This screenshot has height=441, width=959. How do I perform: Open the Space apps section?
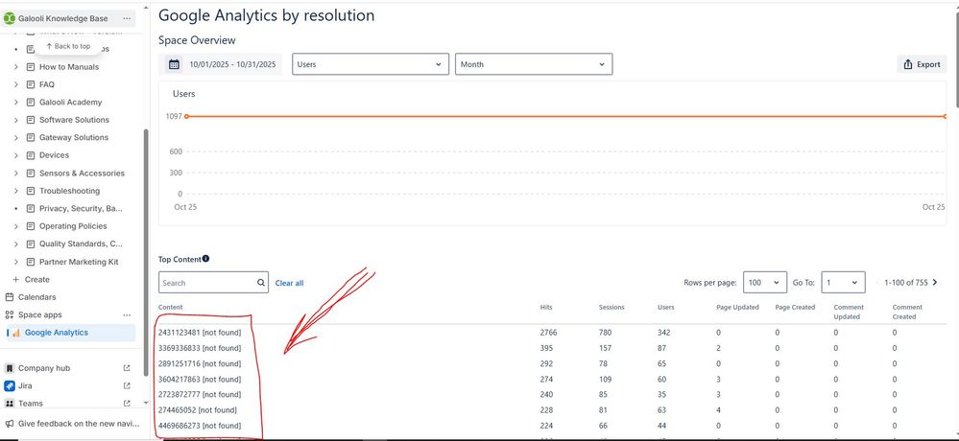coord(39,314)
